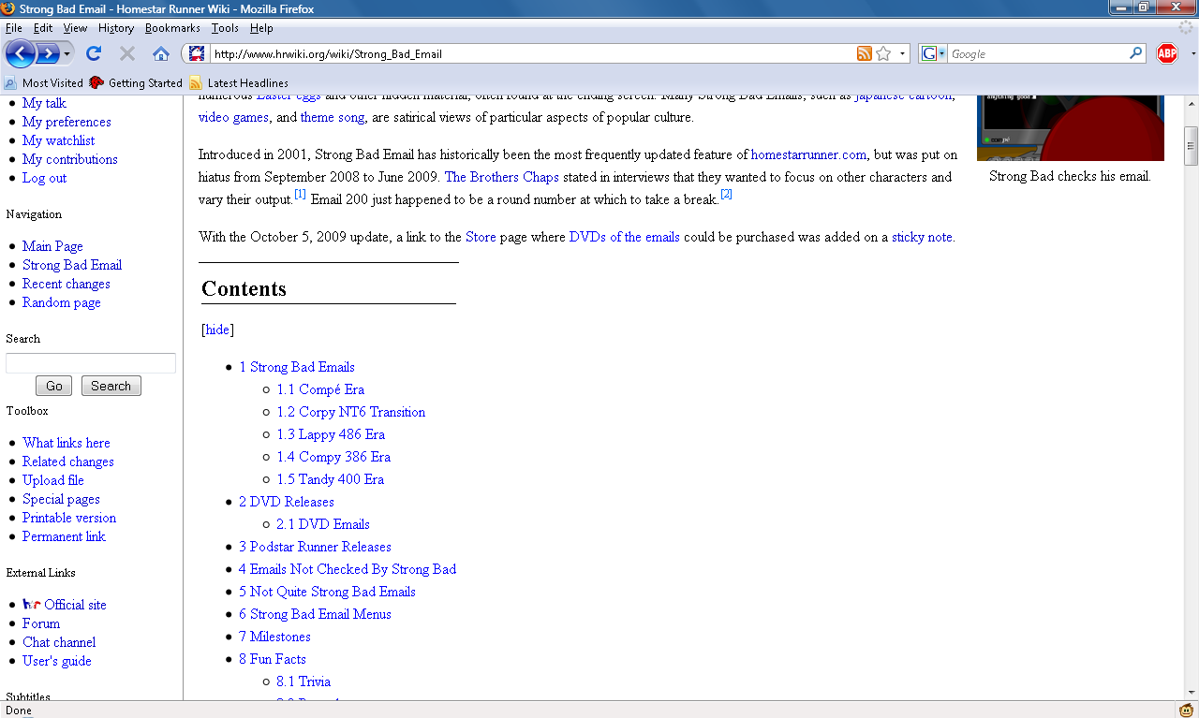
Task: Click the address bar URL field
Action: (x=532, y=53)
